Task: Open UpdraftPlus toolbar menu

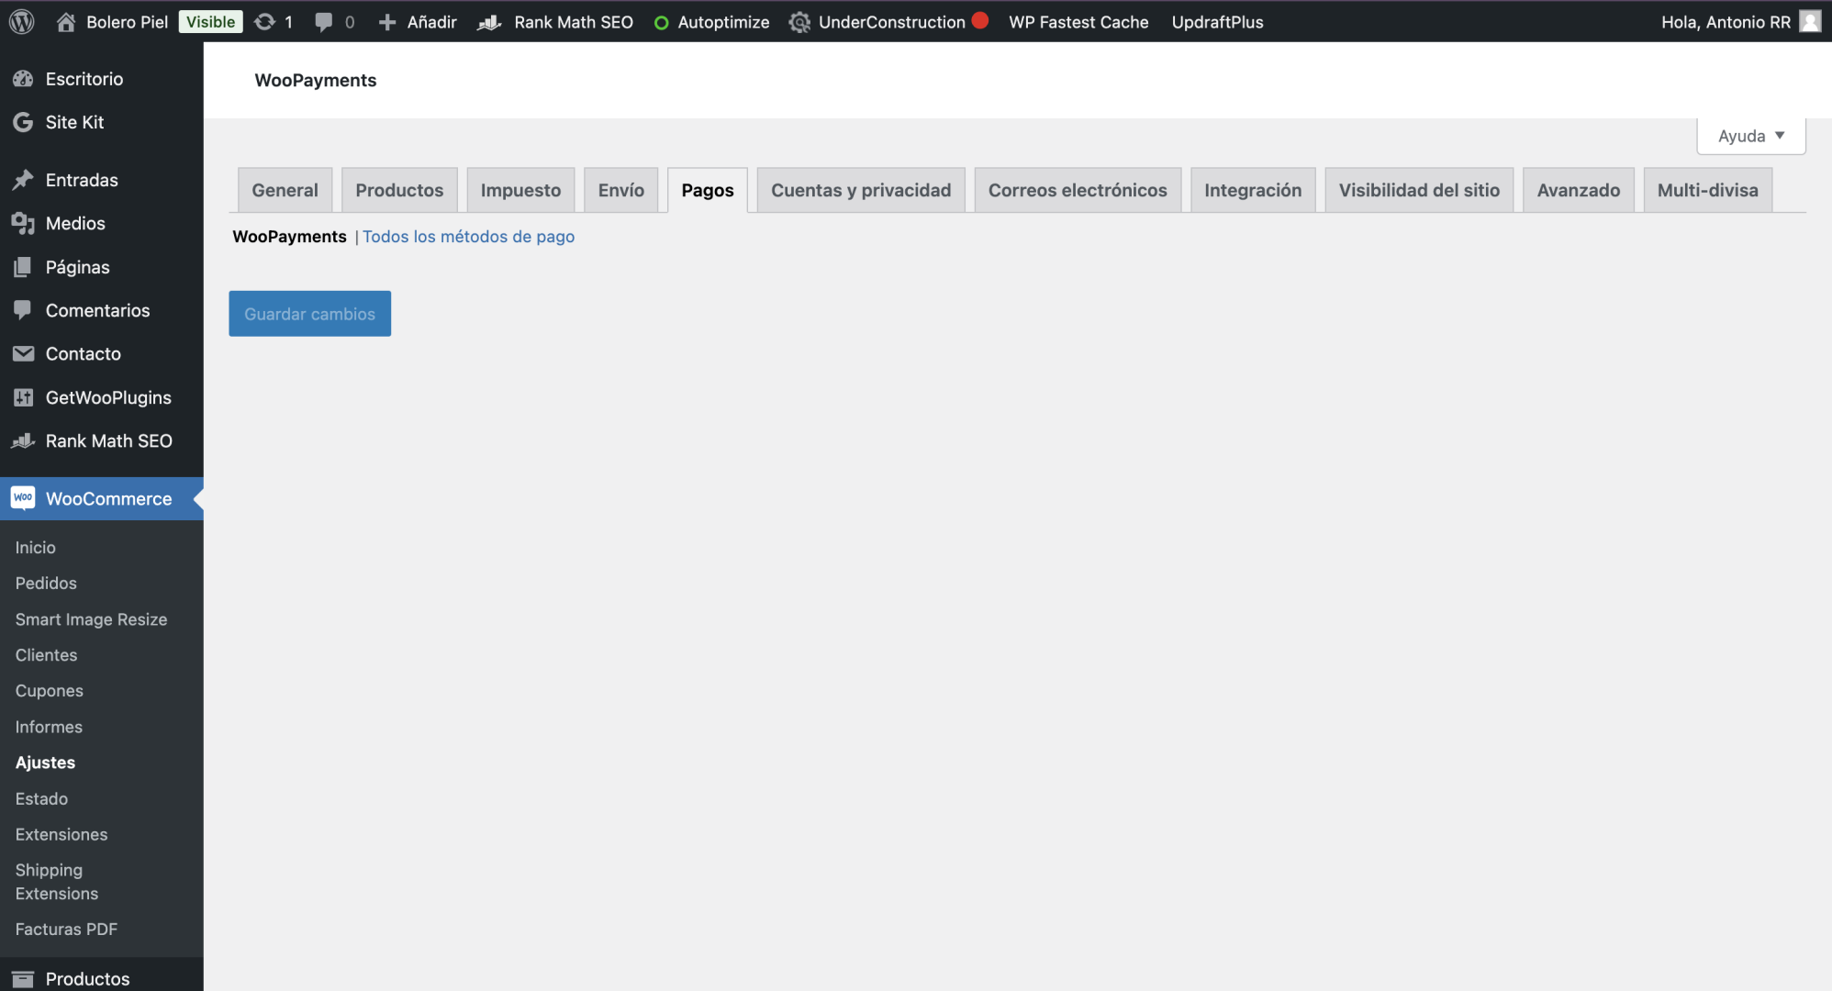Action: pos(1217,22)
